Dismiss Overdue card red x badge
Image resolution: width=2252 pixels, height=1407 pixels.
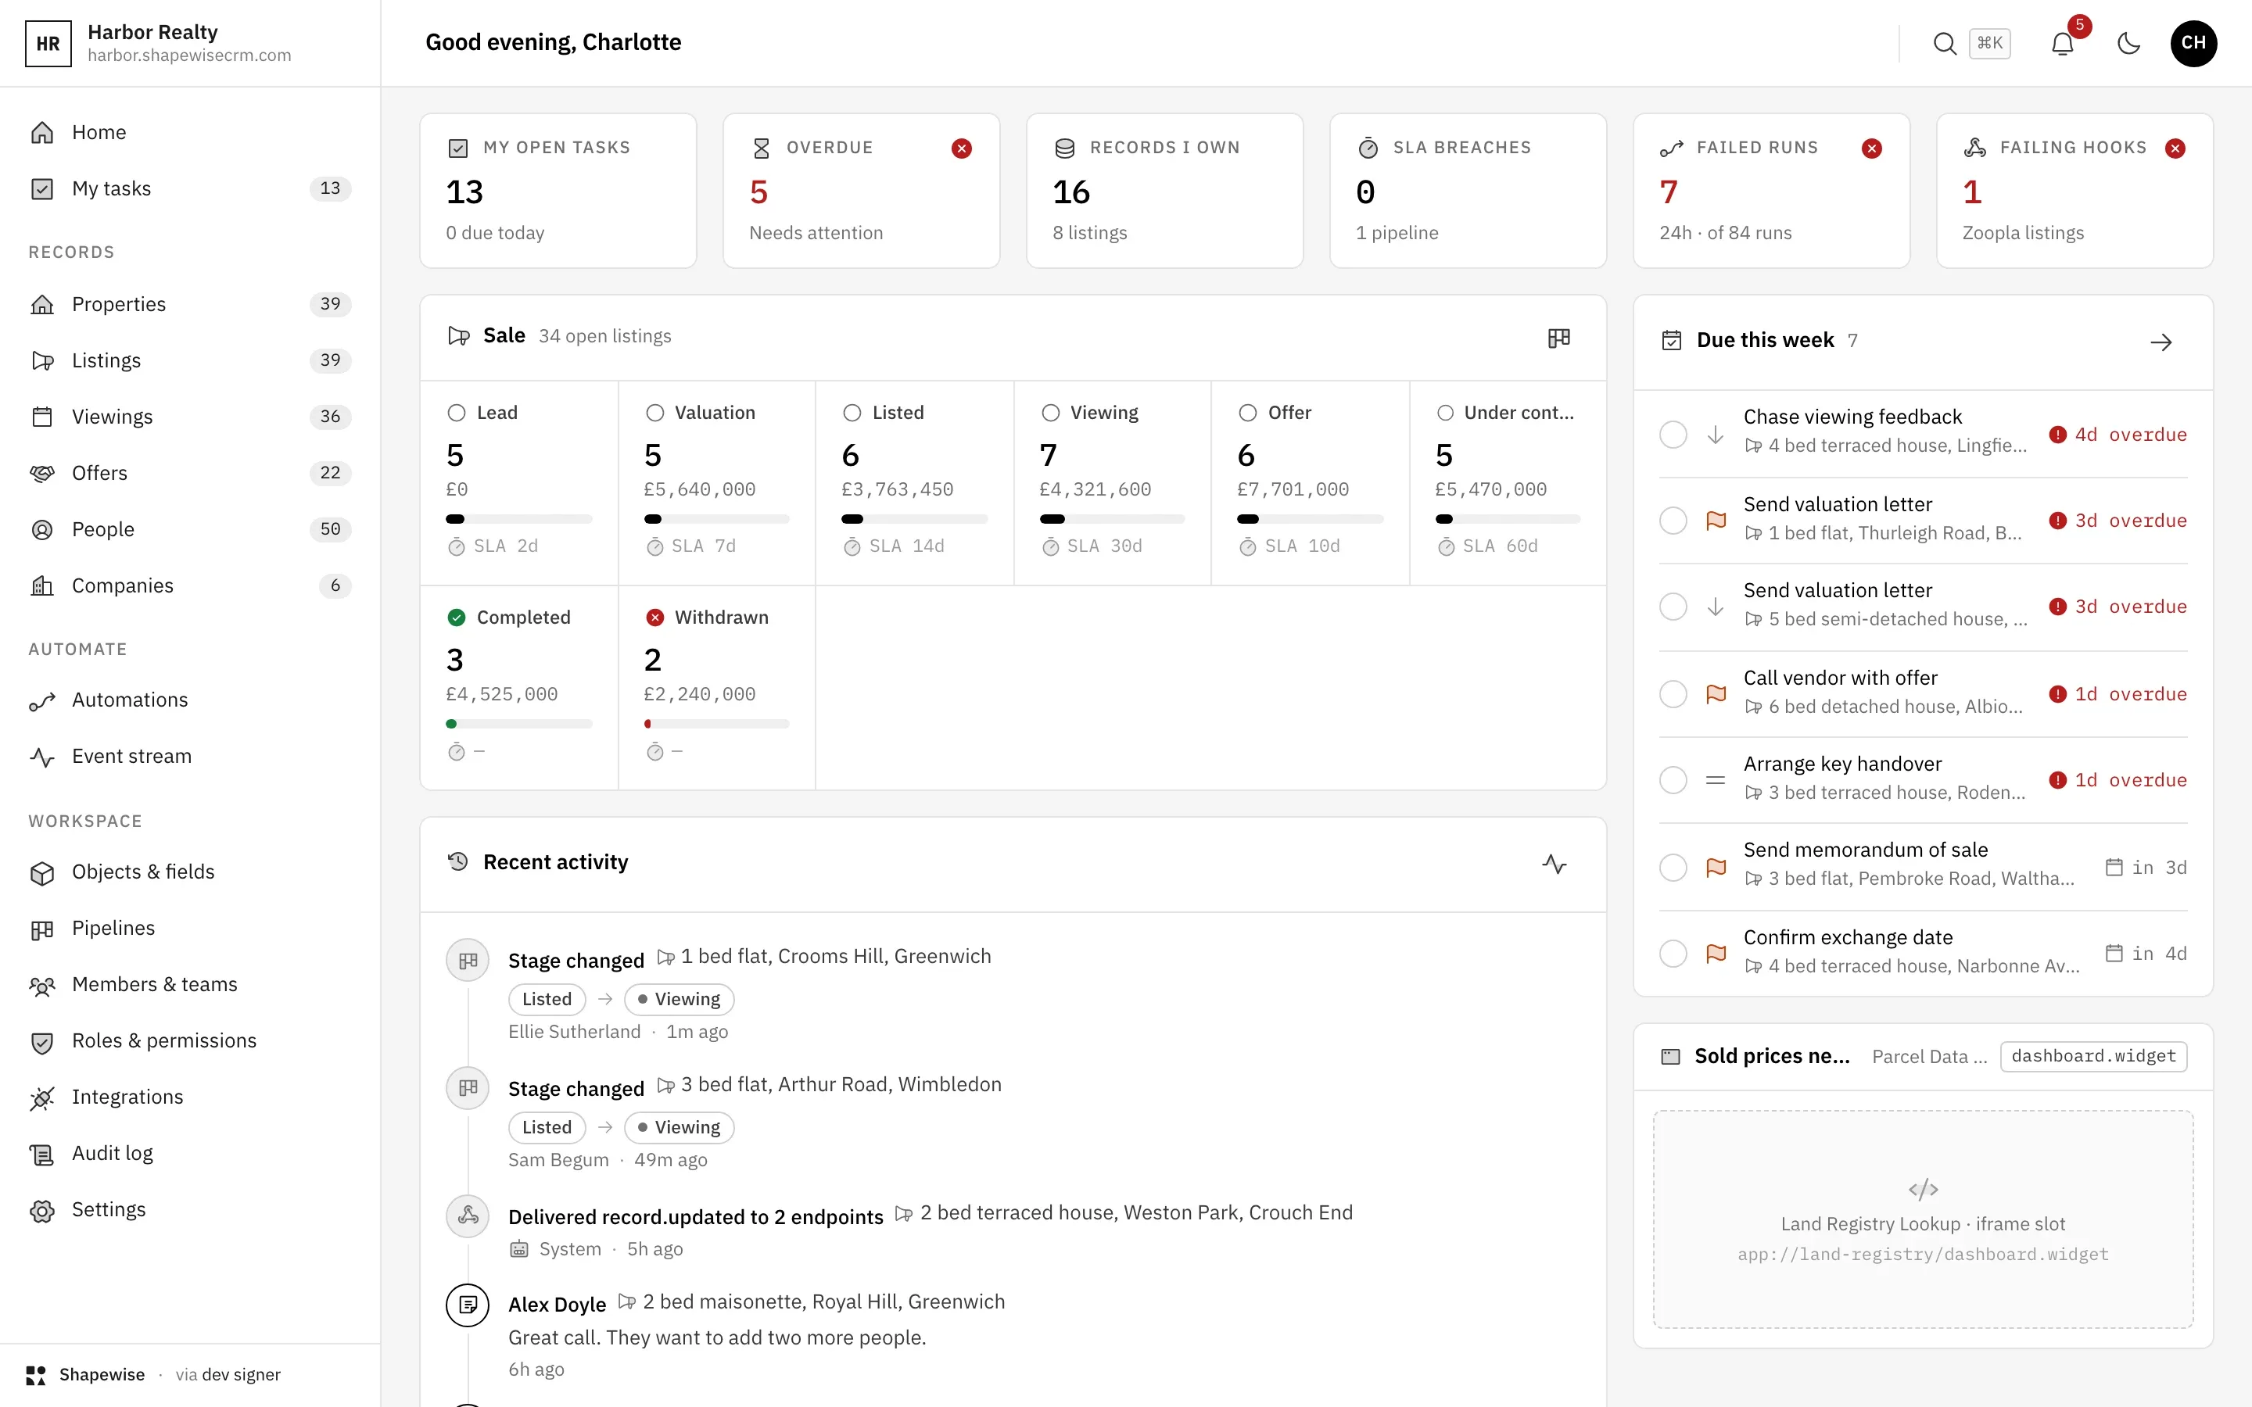tap(963, 148)
